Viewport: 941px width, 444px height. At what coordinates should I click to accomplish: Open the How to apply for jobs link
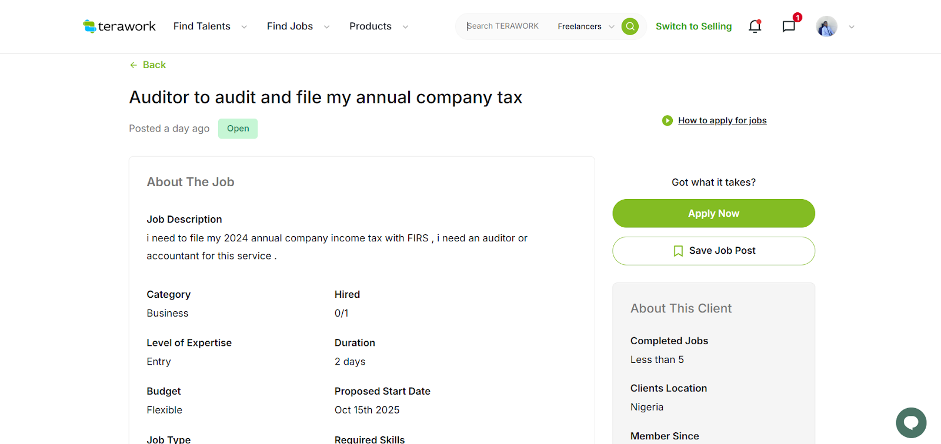point(722,120)
